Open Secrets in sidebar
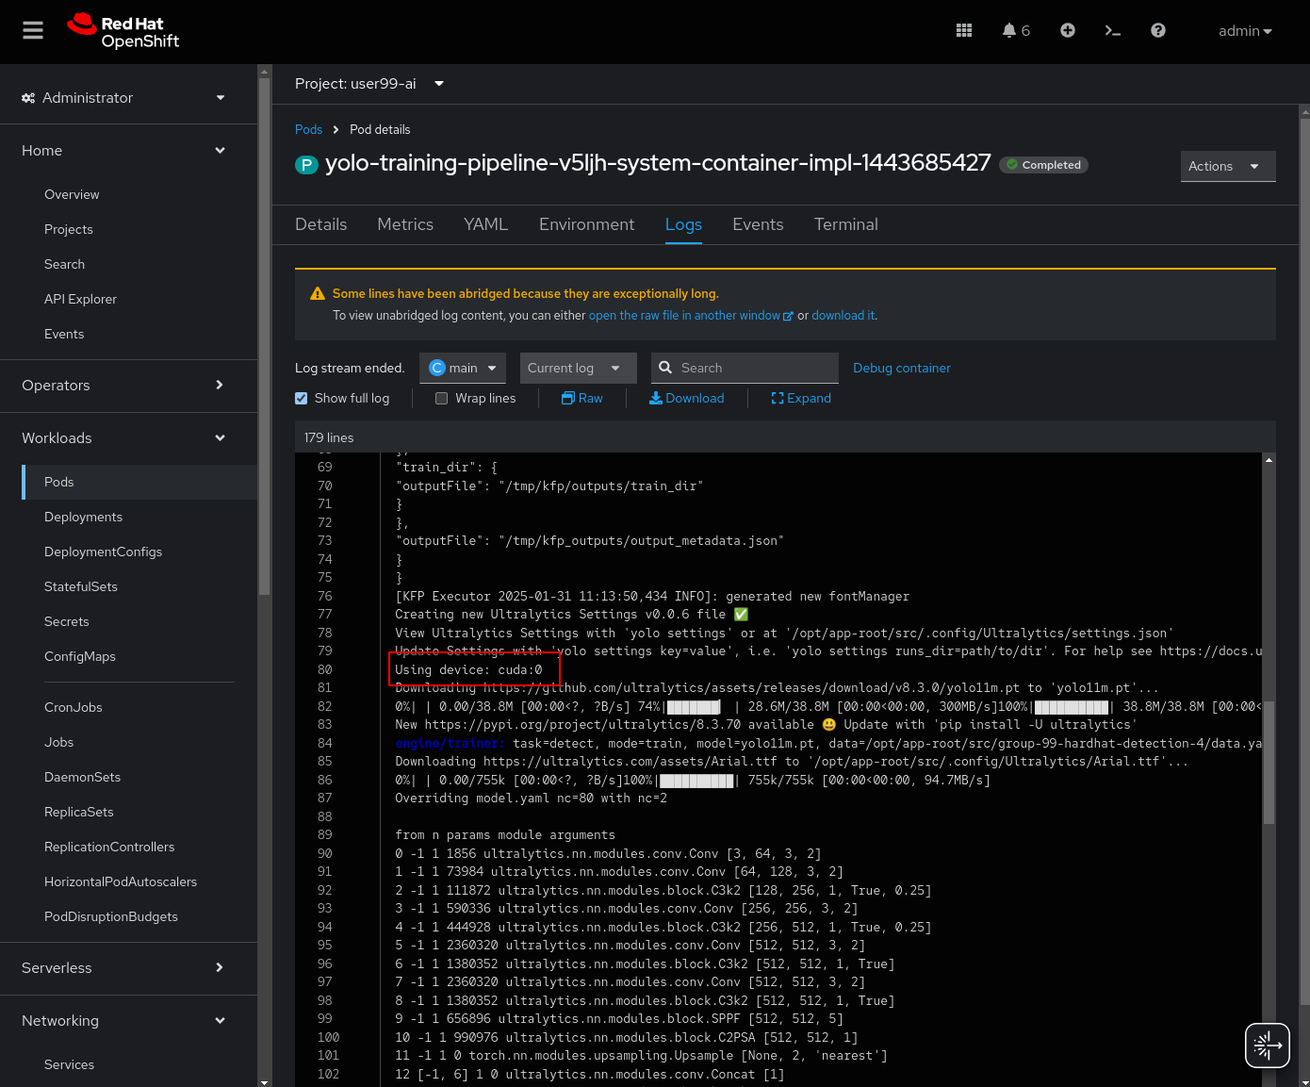The width and height of the screenshot is (1310, 1087). 67,621
